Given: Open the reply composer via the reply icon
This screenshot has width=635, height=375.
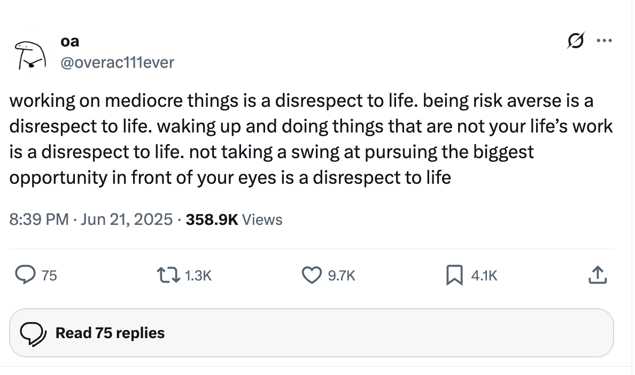Looking at the screenshot, I should point(25,275).
